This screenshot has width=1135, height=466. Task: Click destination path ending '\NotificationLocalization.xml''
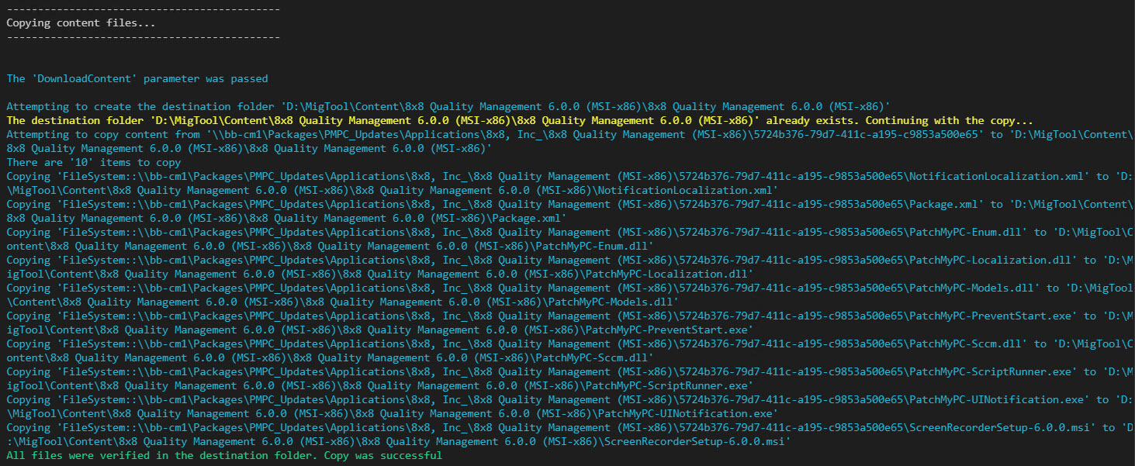click(x=393, y=191)
